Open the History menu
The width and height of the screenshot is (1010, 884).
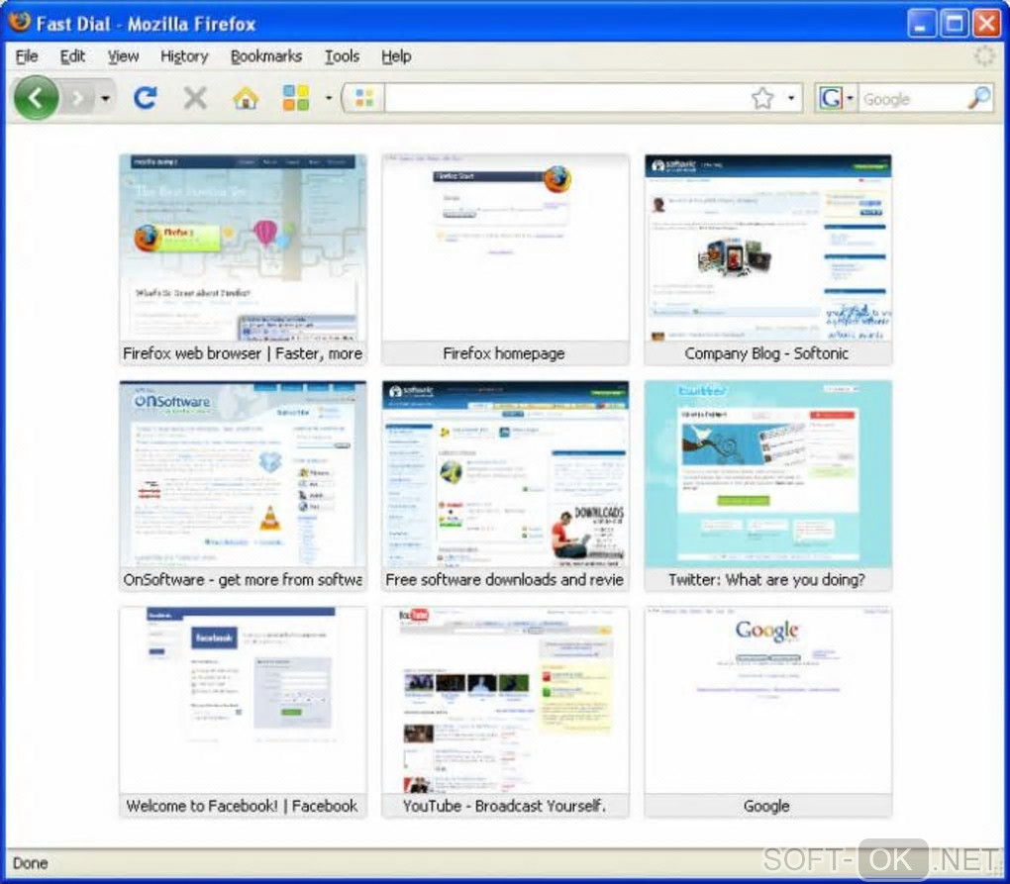pos(184,56)
